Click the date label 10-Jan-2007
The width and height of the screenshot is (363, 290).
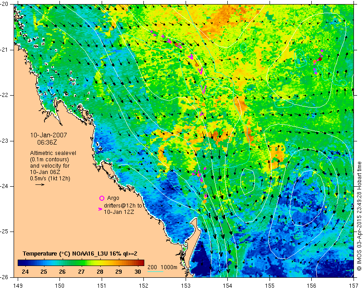click(x=49, y=135)
